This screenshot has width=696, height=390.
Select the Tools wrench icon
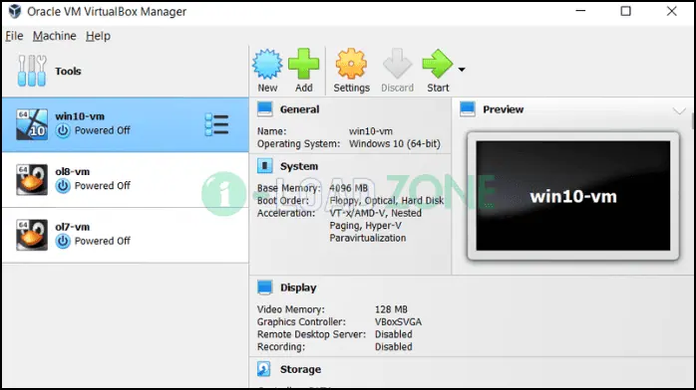pyautogui.click(x=32, y=71)
